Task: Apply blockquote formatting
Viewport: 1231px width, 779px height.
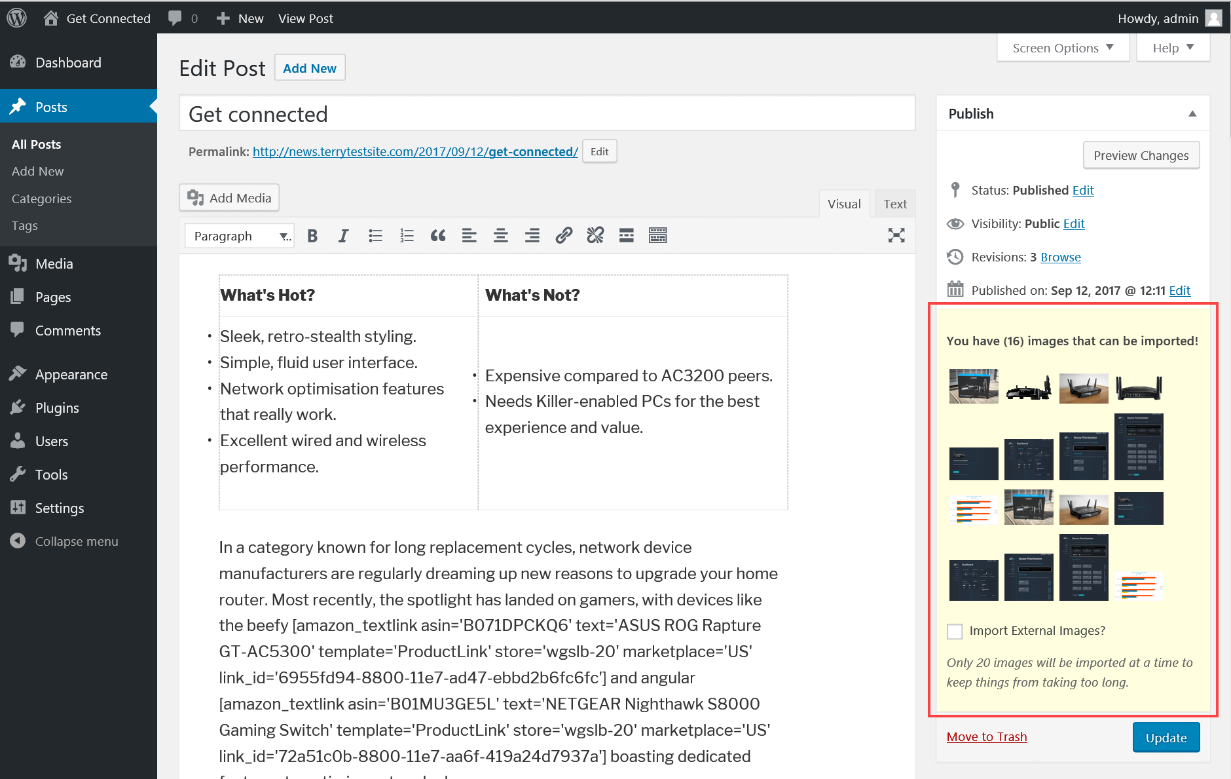Action: point(438,236)
